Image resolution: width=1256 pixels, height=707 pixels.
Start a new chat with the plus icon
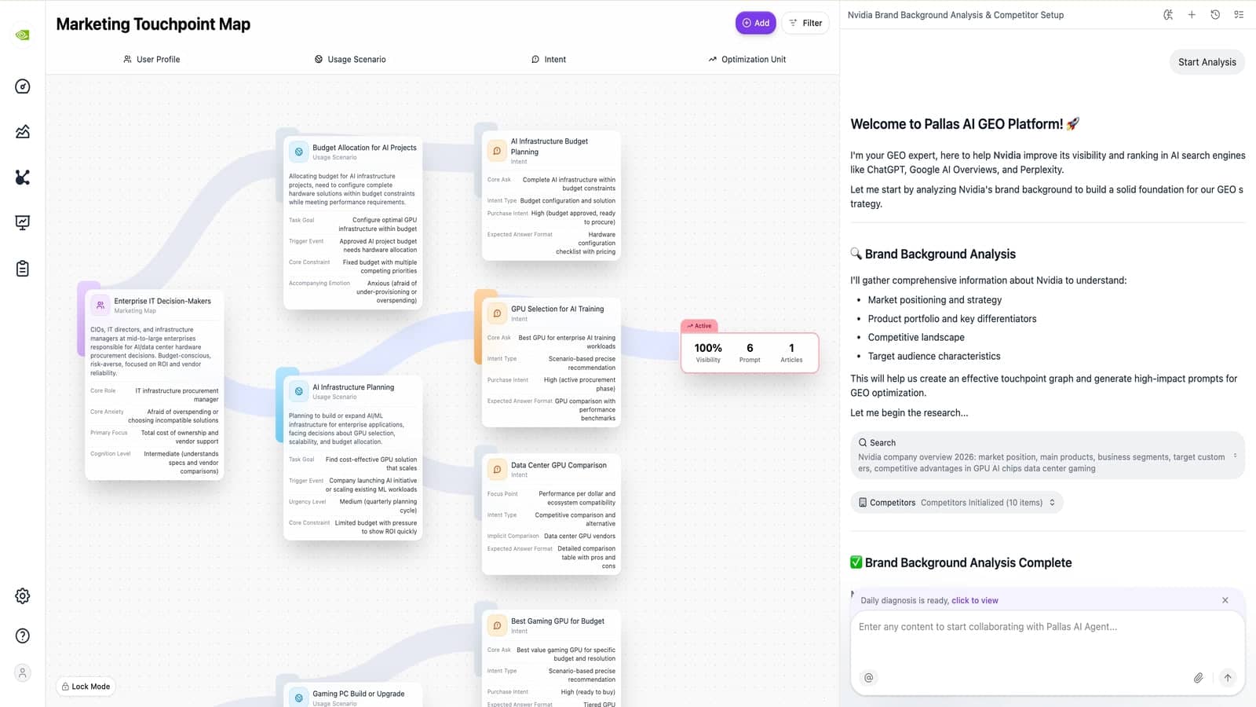[x=1192, y=14]
